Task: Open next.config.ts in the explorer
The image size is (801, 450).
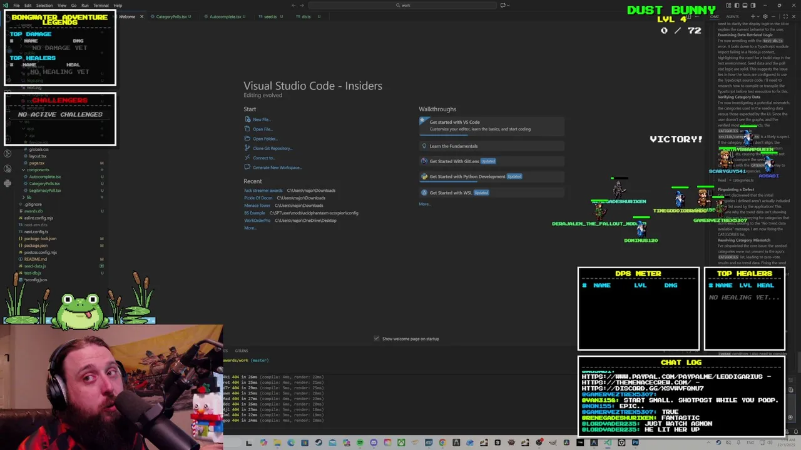Action: [36, 232]
